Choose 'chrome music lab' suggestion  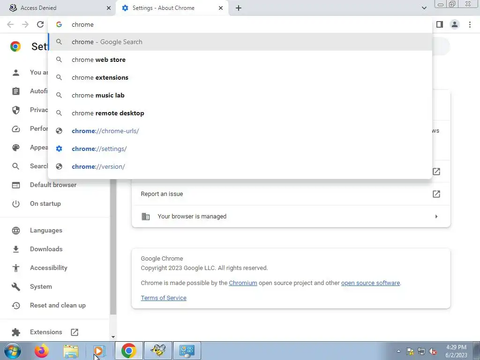point(240,95)
